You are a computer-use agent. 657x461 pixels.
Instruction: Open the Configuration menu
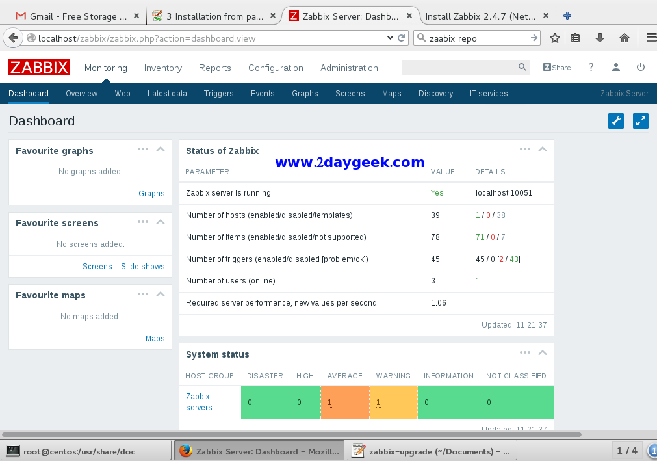pos(276,68)
